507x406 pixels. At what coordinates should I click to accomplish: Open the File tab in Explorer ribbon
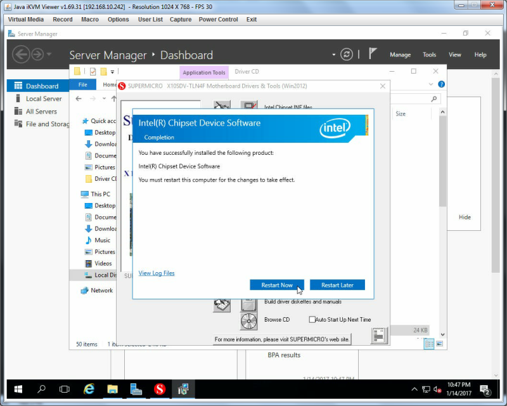[83, 84]
